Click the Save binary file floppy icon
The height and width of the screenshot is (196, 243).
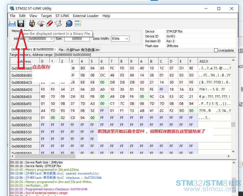[x=21, y=24]
